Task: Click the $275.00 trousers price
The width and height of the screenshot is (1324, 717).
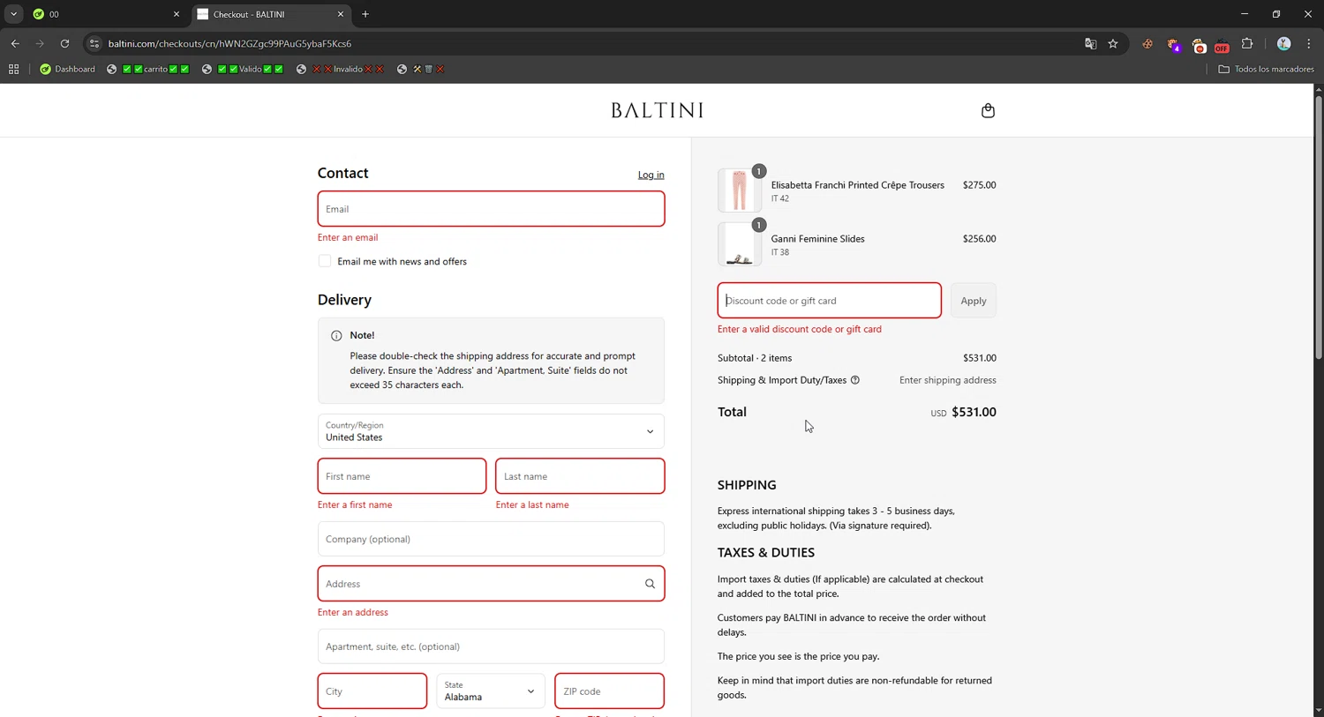Action: (979, 185)
